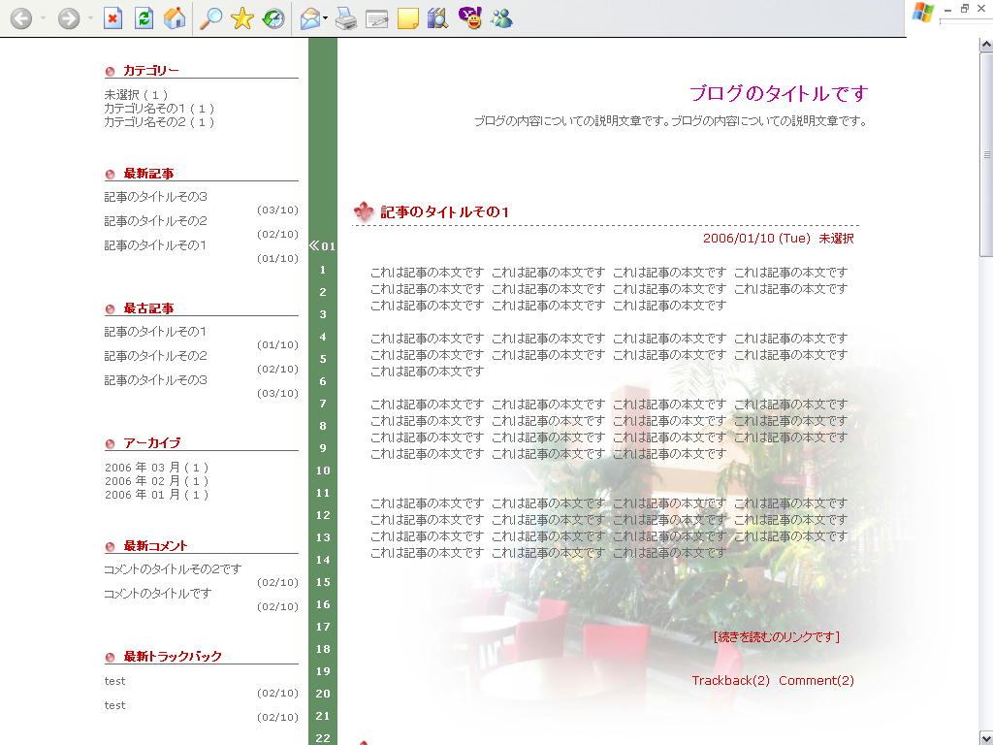Launch the Windows Messenger people icon
Viewport: 993px width, 745px height.
coord(501,18)
